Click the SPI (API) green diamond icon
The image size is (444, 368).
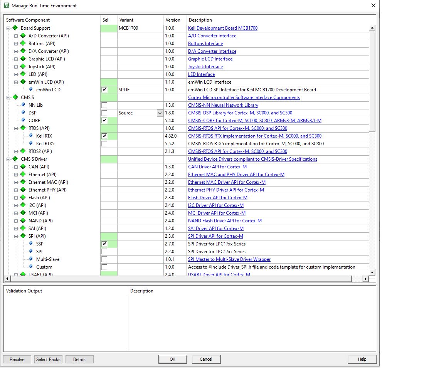[x=23, y=236]
